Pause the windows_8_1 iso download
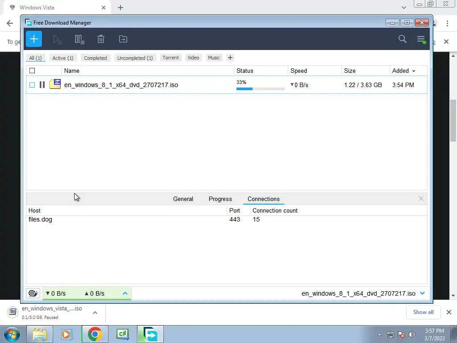 click(x=42, y=85)
